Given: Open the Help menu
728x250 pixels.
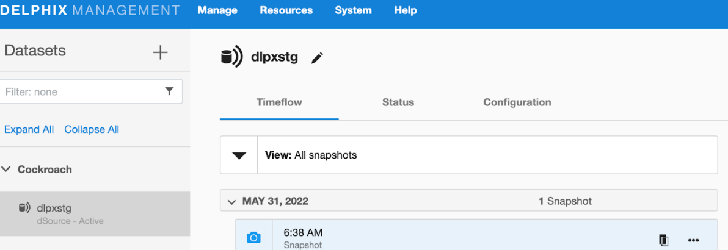Looking at the screenshot, I should pos(406,10).
